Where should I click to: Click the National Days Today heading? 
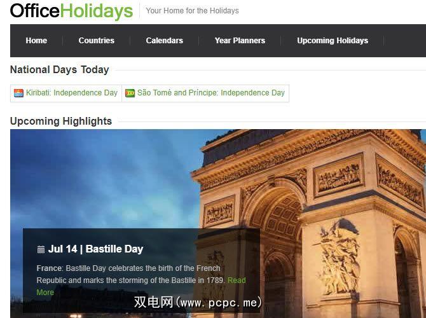60,69
